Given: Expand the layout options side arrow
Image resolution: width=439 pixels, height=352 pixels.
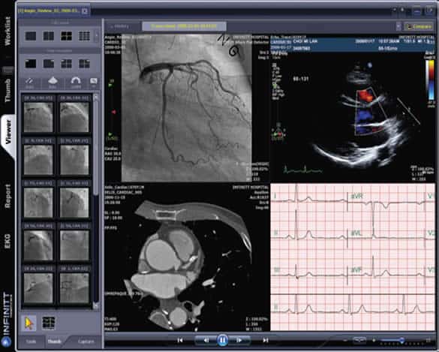Looking at the screenshot, I should (x=97, y=36).
